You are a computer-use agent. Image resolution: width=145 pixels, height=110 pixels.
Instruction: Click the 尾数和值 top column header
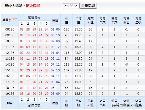(x=90, y=20)
